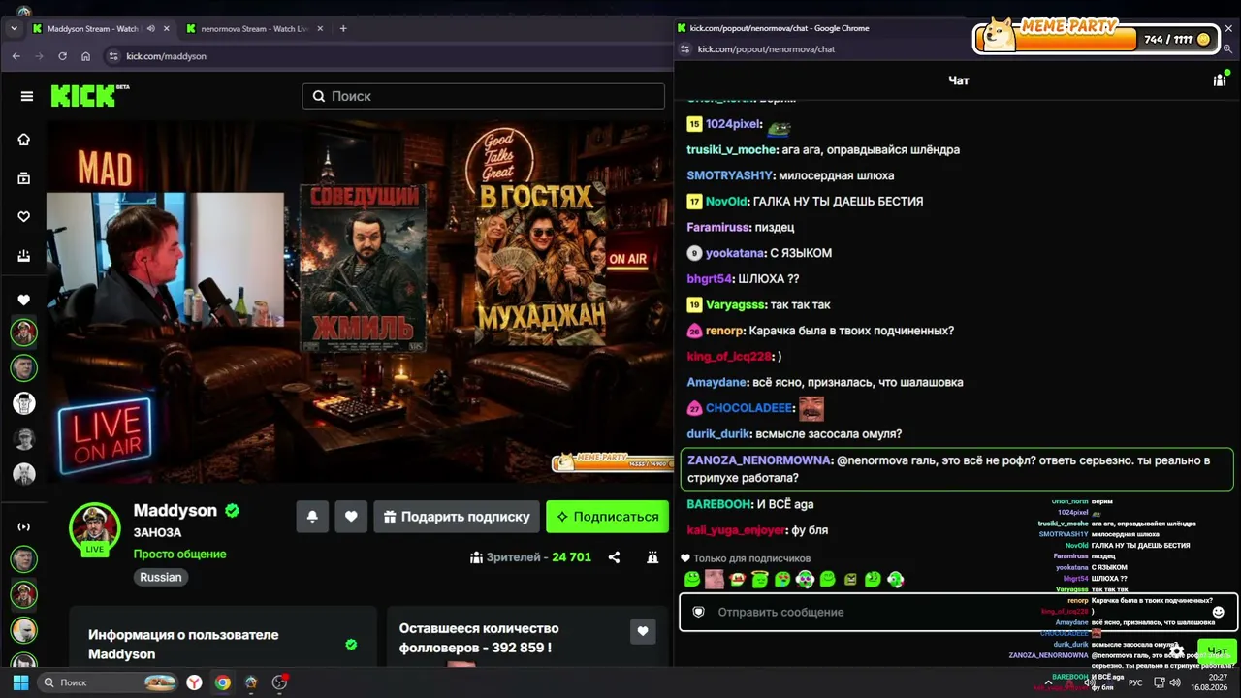Open Google Chrome from taskbar
Screen dimensions: 1241x698
coord(223,682)
